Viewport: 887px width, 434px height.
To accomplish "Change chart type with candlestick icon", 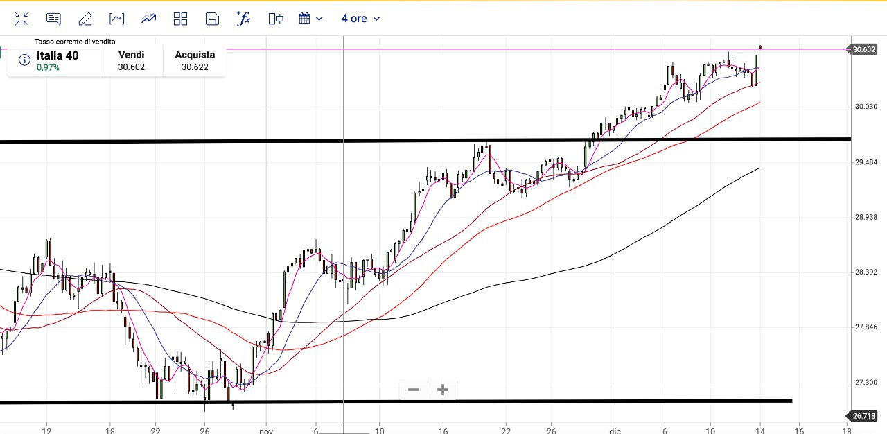I will 276,19.
